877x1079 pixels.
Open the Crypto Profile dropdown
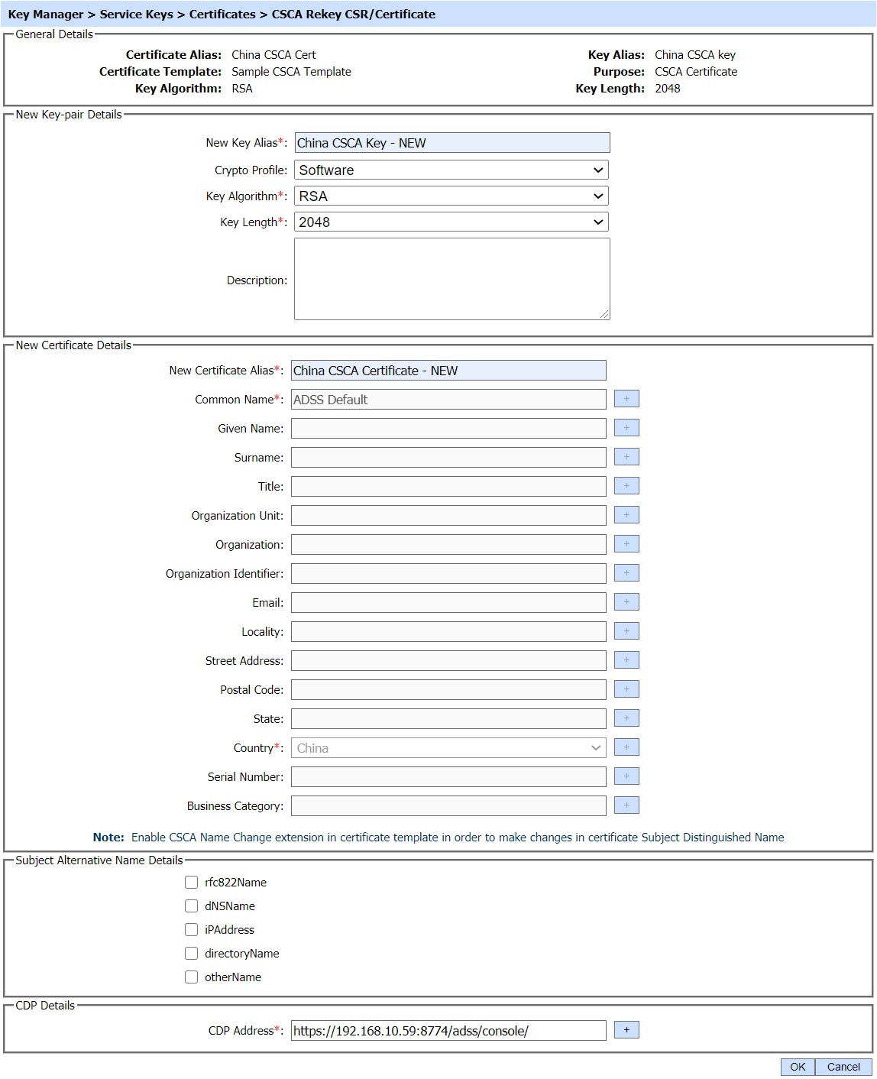[451, 170]
